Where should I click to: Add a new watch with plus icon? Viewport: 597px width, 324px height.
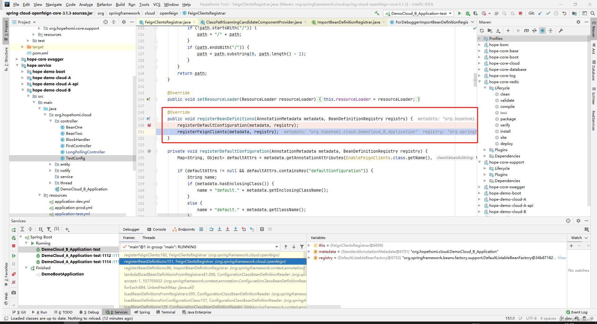pyautogui.click(x=571, y=246)
